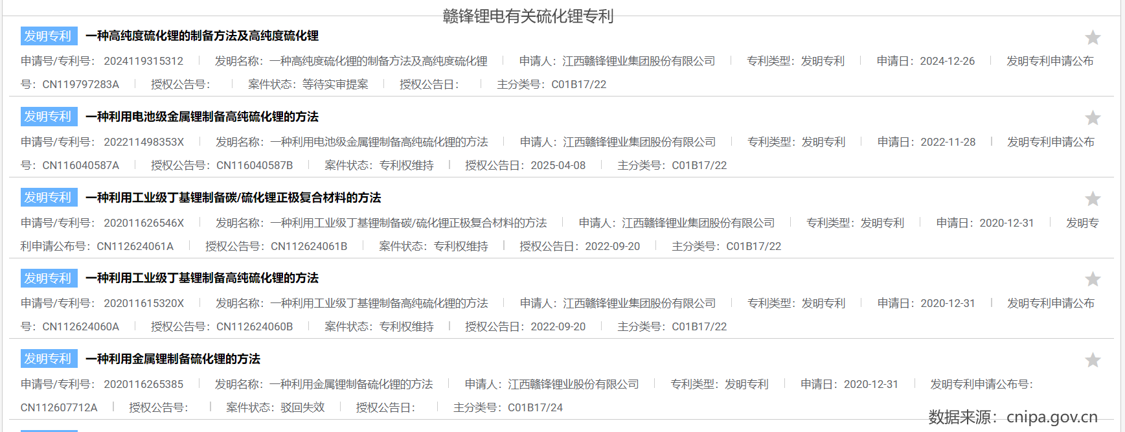
Task: Click application date 2022-11-28
Action: [948, 142]
